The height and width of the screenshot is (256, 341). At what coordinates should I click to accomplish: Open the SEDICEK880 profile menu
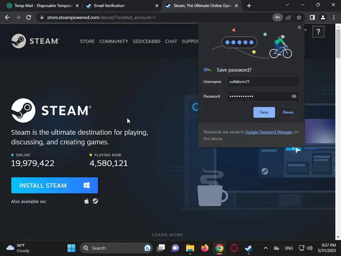(x=147, y=41)
